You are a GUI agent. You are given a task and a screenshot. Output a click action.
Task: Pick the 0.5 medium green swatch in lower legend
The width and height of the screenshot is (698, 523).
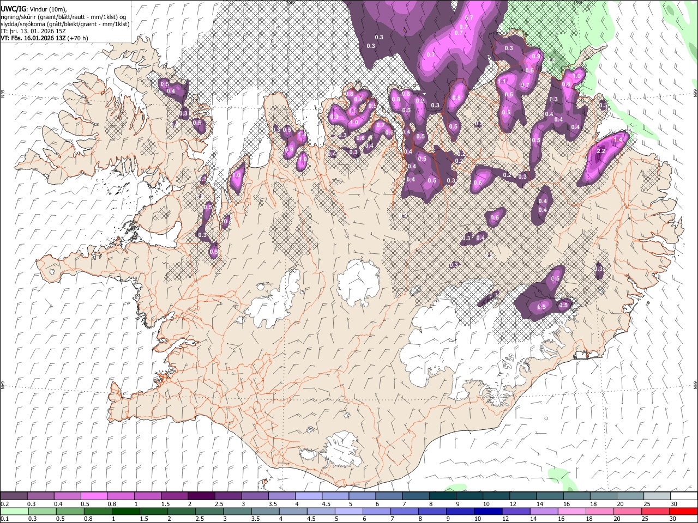tap(70, 511)
